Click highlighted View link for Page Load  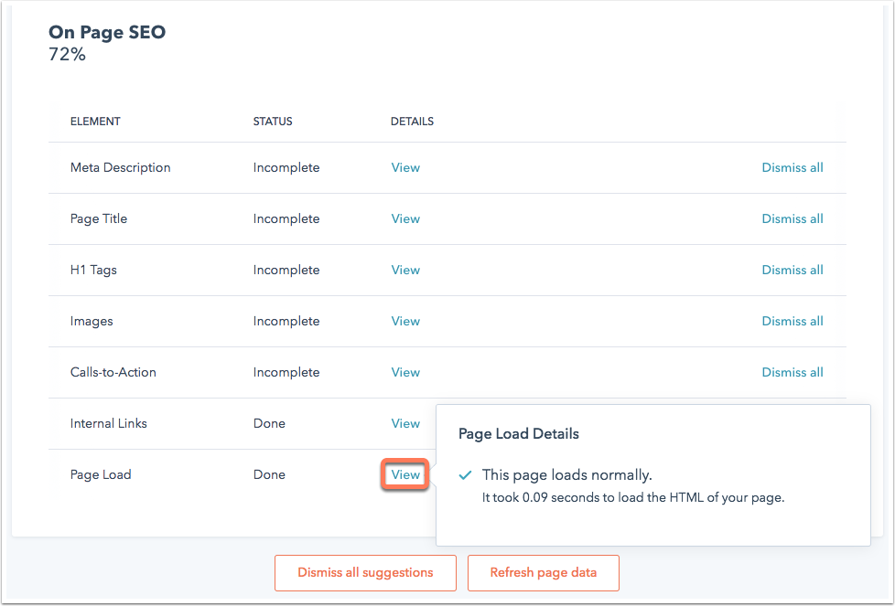pos(405,475)
